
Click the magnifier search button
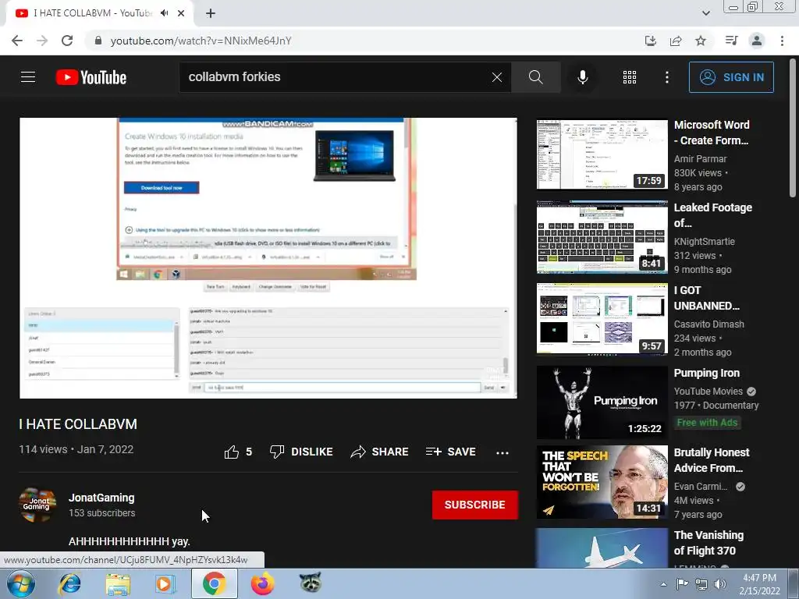535,77
